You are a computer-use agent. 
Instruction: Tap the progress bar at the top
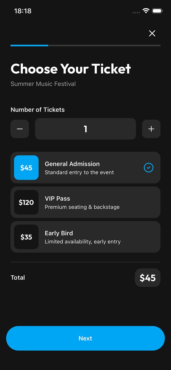85,46
